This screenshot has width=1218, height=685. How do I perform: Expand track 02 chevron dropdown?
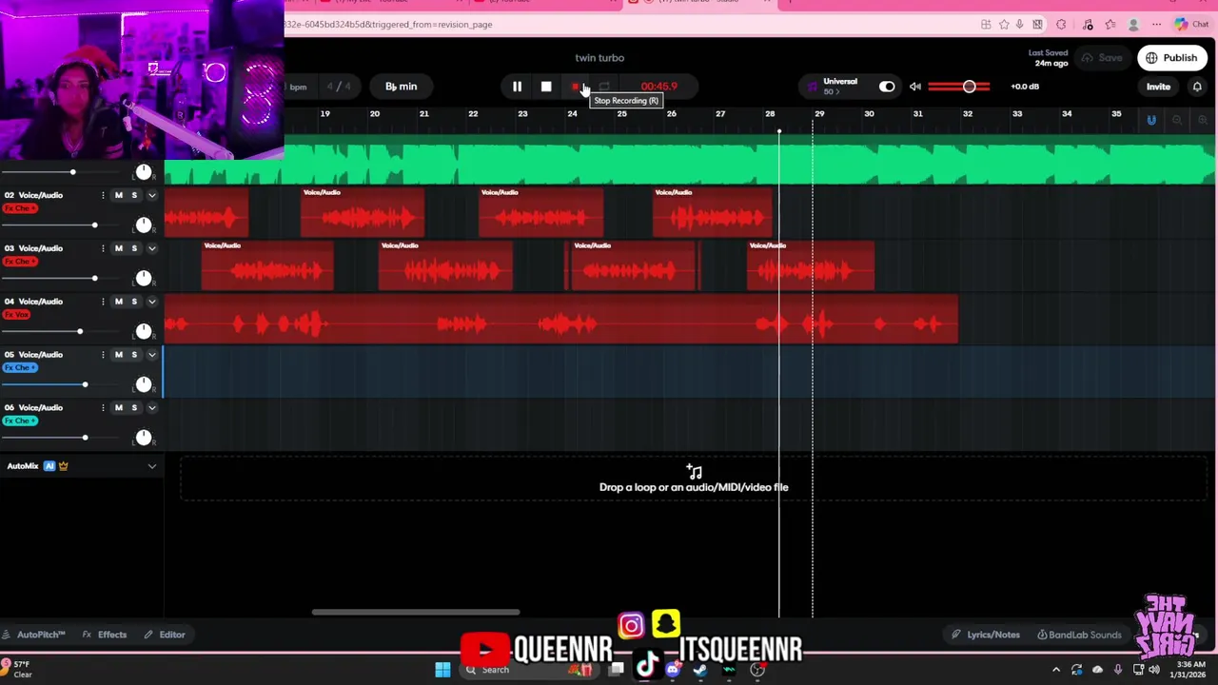coord(151,195)
